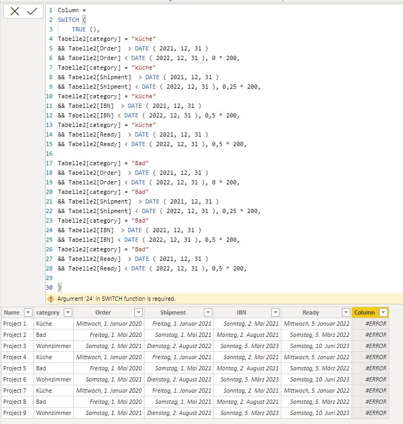Click "küche" string on line 4
The image size is (403, 424).
(143, 39)
